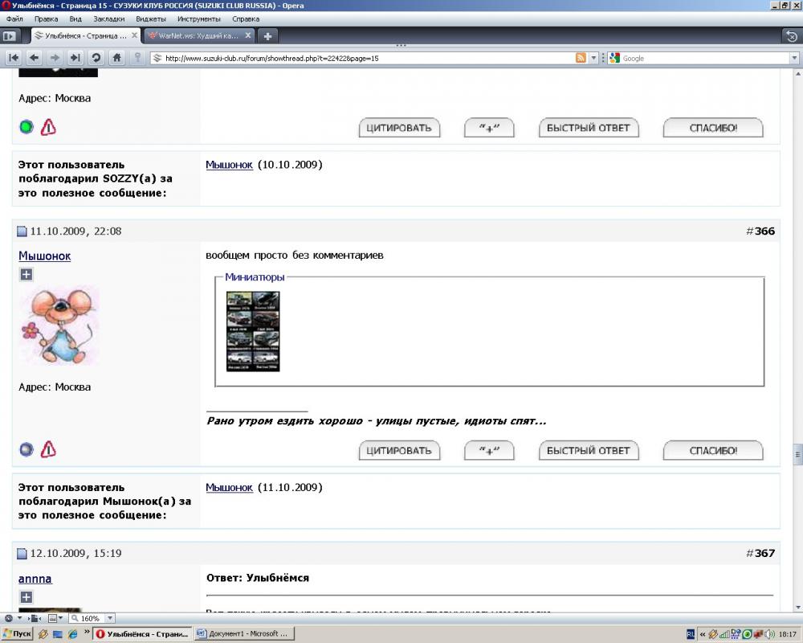803x643 pixels.
Task: Go to the Home page
Action: 117,58
